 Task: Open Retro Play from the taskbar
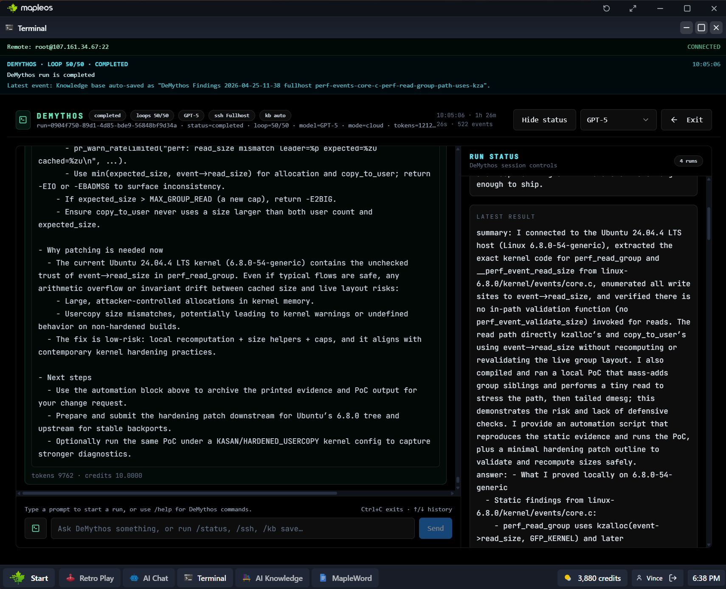[x=90, y=578]
